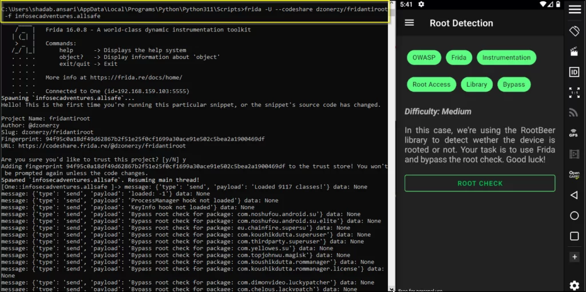Image resolution: width=586 pixels, height=292 pixels.
Task: Tap the Bypass tag chip
Action: click(514, 85)
